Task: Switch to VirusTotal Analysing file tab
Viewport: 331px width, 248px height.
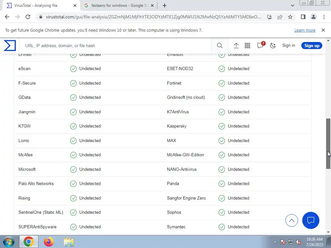Action: [x=41, y=5]
